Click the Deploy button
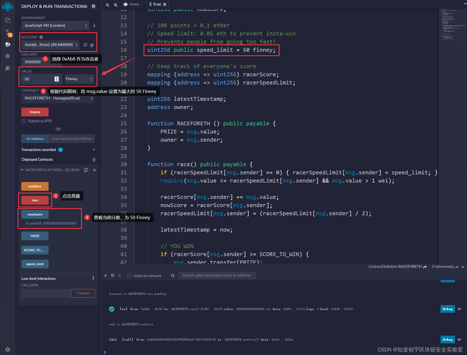Image resolution: width=467 pixels, height=355 pixels. pyautogui.click(x=35, y=112)
